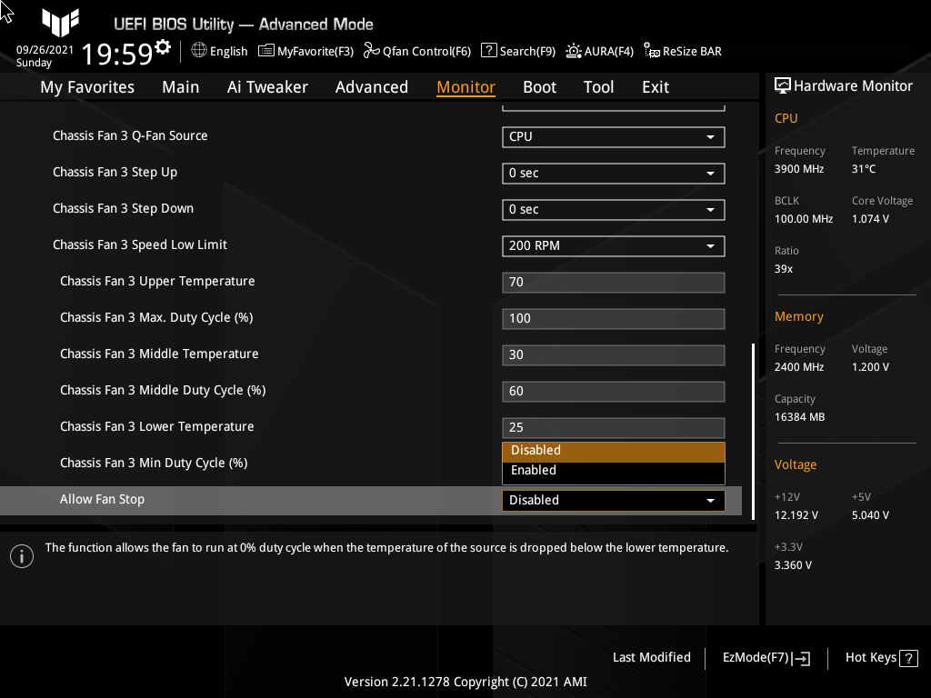
Task: Open AURA lighting settings
Action: [600, 51]
